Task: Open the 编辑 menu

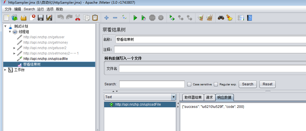Action: pyautogui.click(x=17, y=9)
